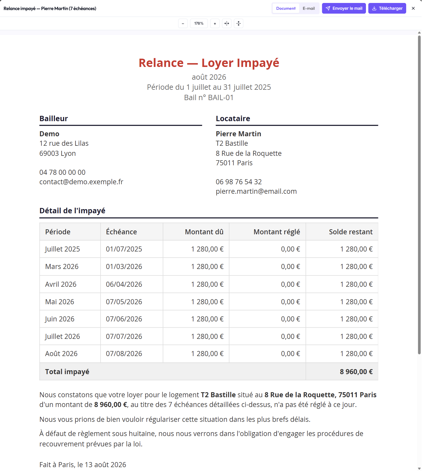Click due date 07/06/2026
Viewport: 426px width, 471px height.
124,319
